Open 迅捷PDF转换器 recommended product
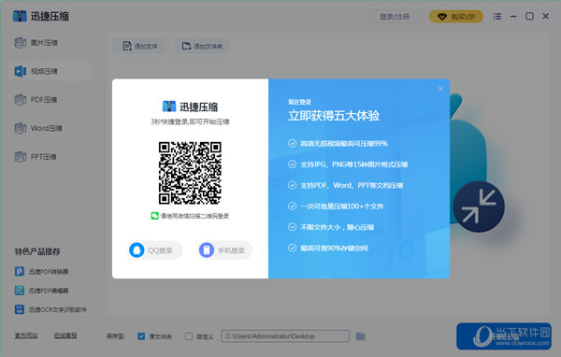 [41, 272]
